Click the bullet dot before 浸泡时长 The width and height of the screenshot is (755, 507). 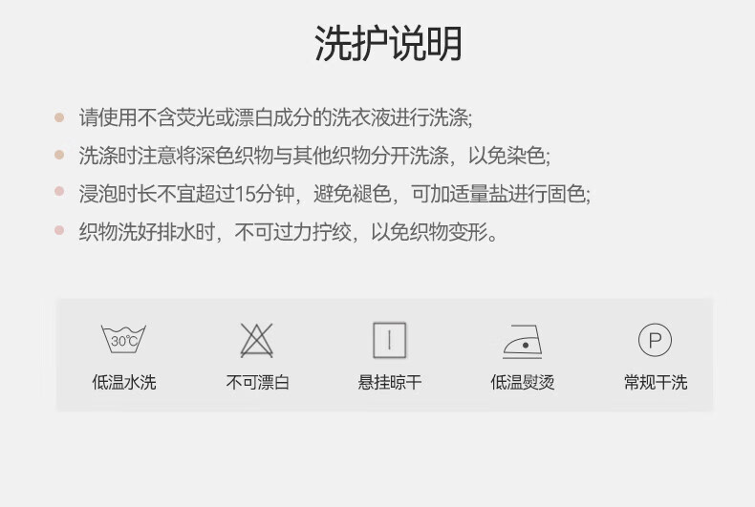point(59,191)
